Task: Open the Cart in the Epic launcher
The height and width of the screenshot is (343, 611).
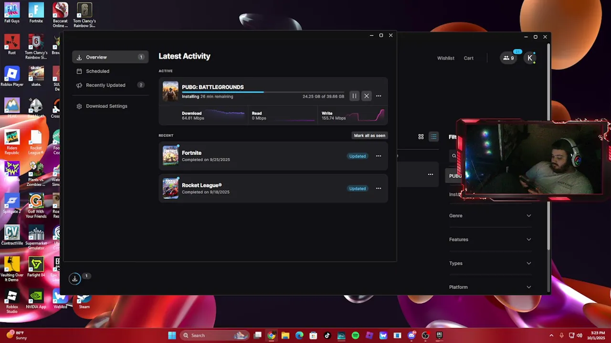Action: tap(469, 58)
